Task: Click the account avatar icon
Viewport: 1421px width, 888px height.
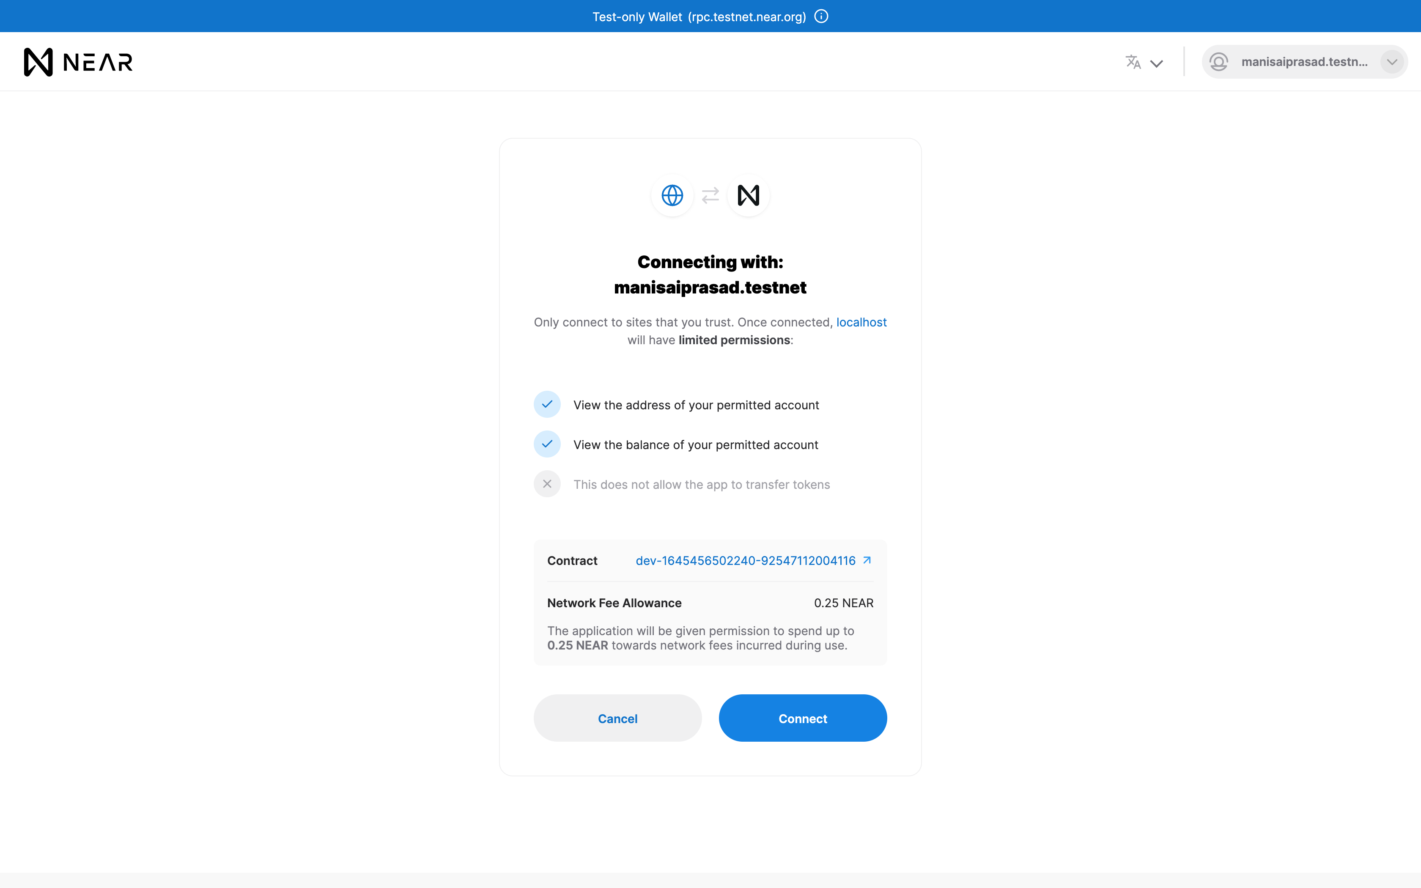Action: (1219, 62)
